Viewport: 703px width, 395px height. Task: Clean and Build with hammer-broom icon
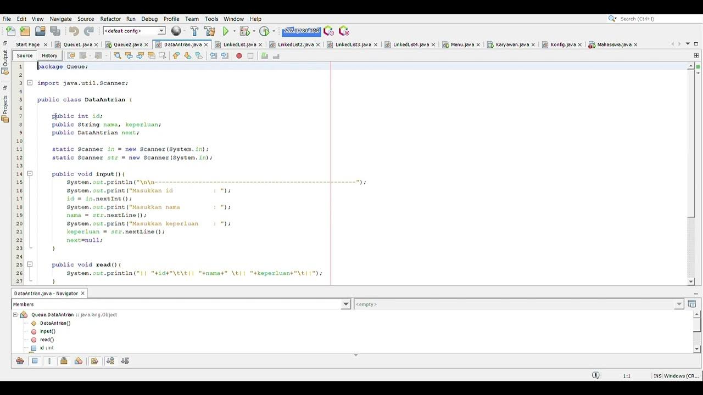(x=210, y=31)
